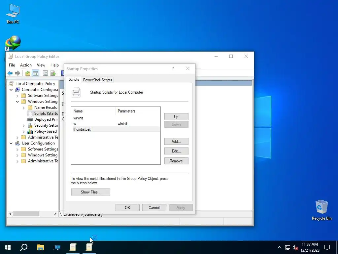Expand the Policy-based QoS node
338x254 pixels.
[x=23, y=131]
